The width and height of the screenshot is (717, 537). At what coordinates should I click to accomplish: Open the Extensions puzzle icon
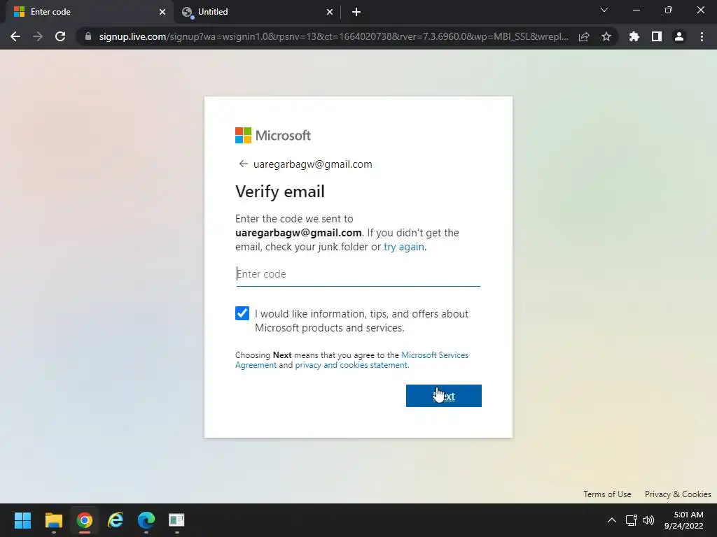pos(634,36)
